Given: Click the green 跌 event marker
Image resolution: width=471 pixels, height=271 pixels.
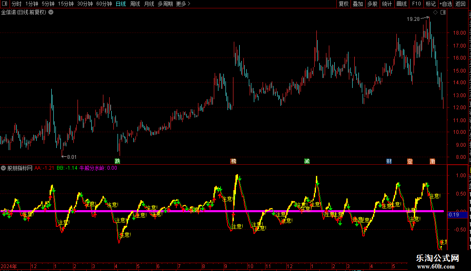Looking at the screenshot, I should (118, 161).
